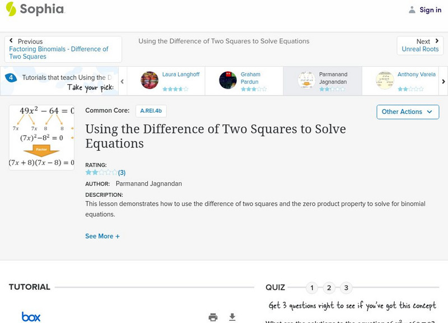Select quiz question step 2
Image resolution: width=448 pixels, height=323 pixels.
[329, 287]
